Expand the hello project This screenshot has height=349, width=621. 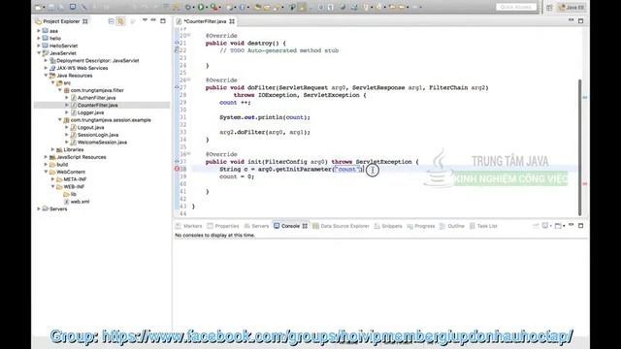click(x=39, y=39)
